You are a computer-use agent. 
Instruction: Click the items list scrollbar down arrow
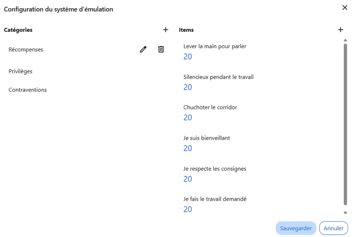pyautogui.click(x=345, y=213)
